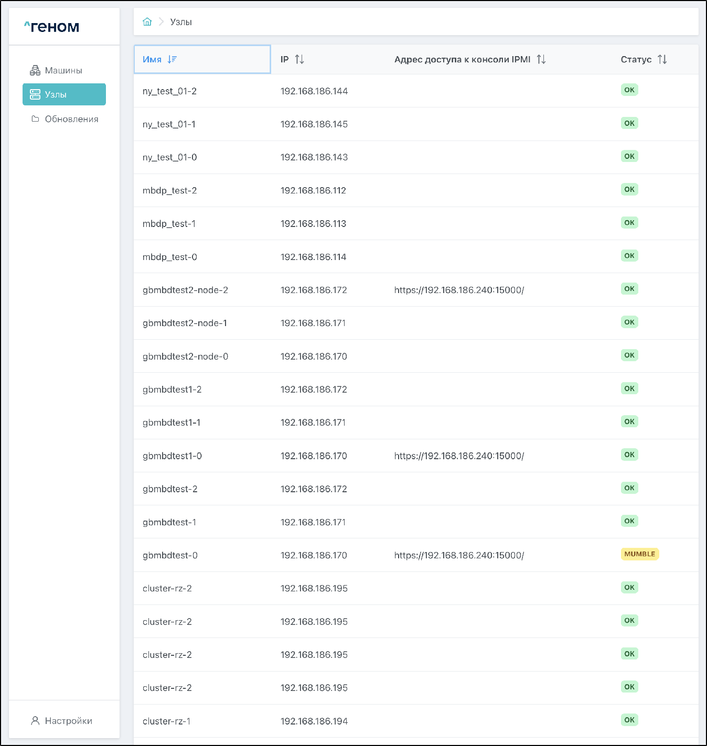Sort by IP using arrows icon
This screenshot has width=707, height=746.
point(299,59)
